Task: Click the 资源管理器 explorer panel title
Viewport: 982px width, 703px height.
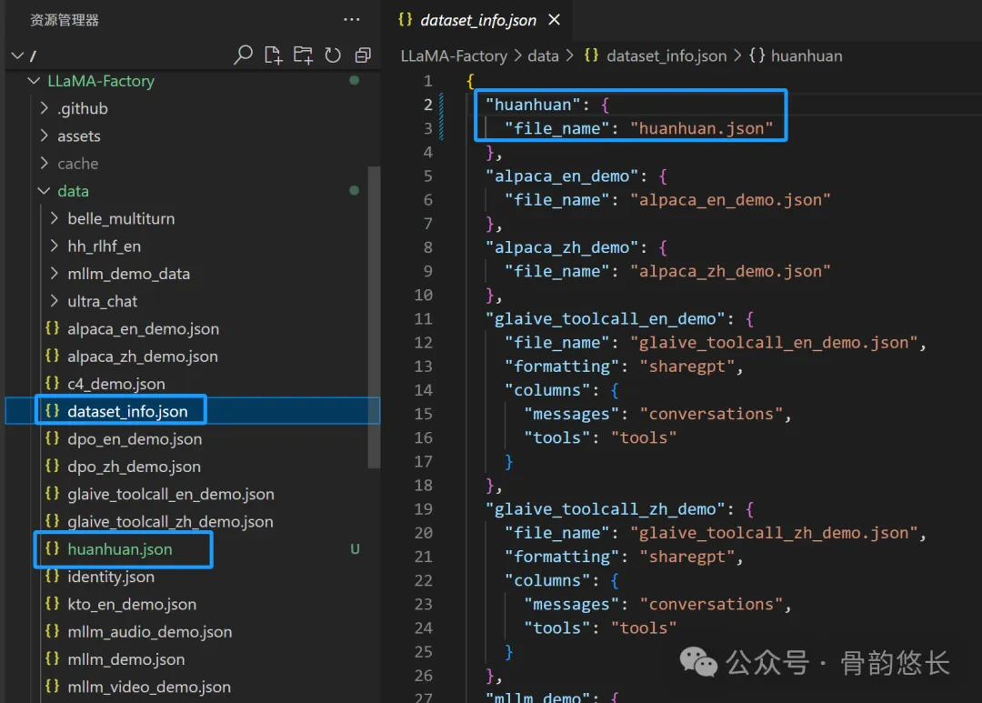Action: 65,20
